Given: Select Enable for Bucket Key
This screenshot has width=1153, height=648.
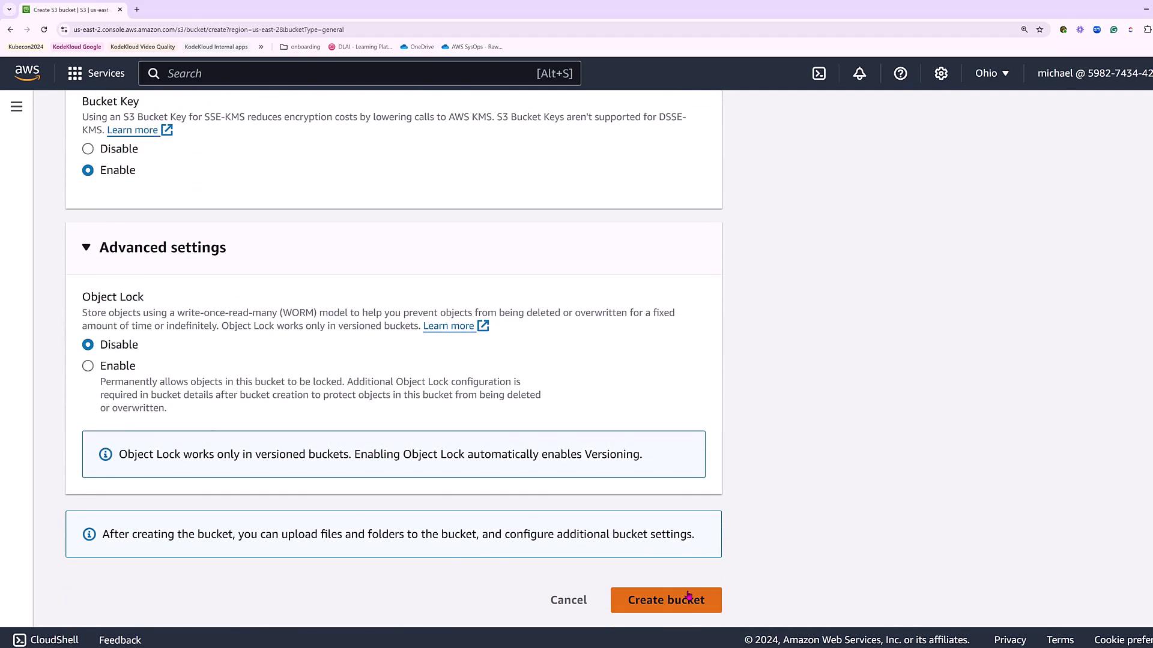Looking at the screenshot, I should pos(88,170).
